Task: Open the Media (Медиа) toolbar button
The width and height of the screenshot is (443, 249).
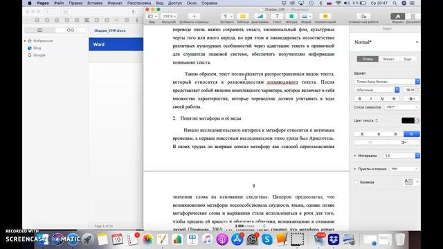Action: tap(306, 17)
